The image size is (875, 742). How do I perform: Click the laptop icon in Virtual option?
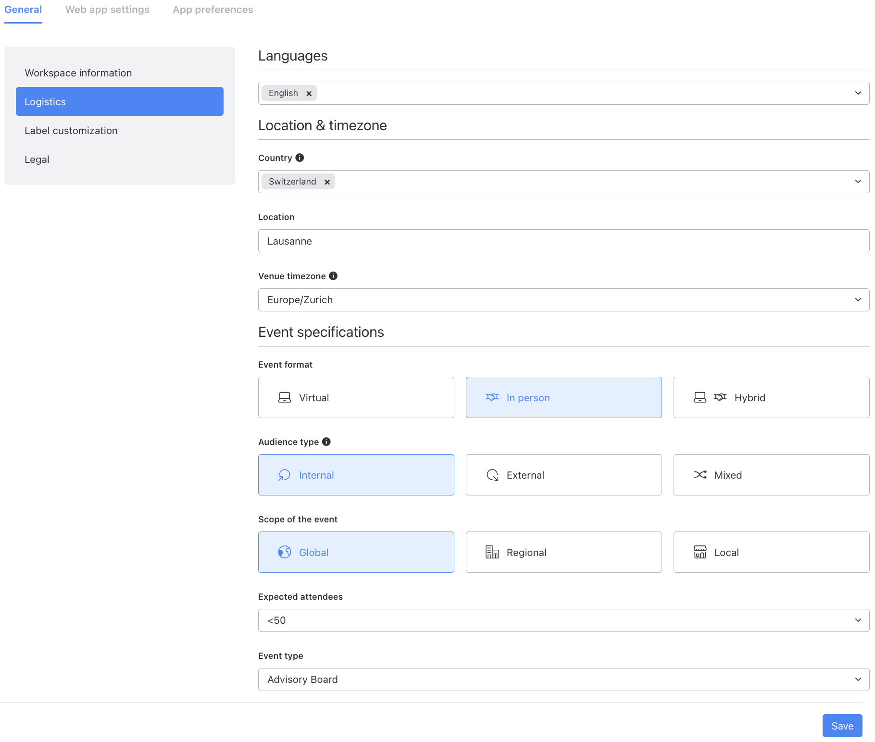284,397
